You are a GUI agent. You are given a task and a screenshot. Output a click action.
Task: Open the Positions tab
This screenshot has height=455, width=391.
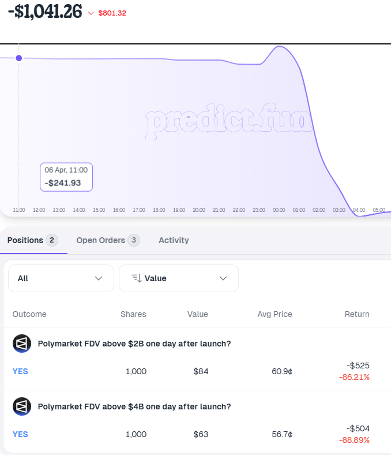[32, 240]
